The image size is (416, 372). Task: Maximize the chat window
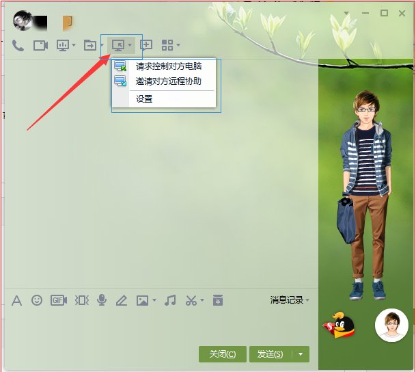(x=384, y=13)
